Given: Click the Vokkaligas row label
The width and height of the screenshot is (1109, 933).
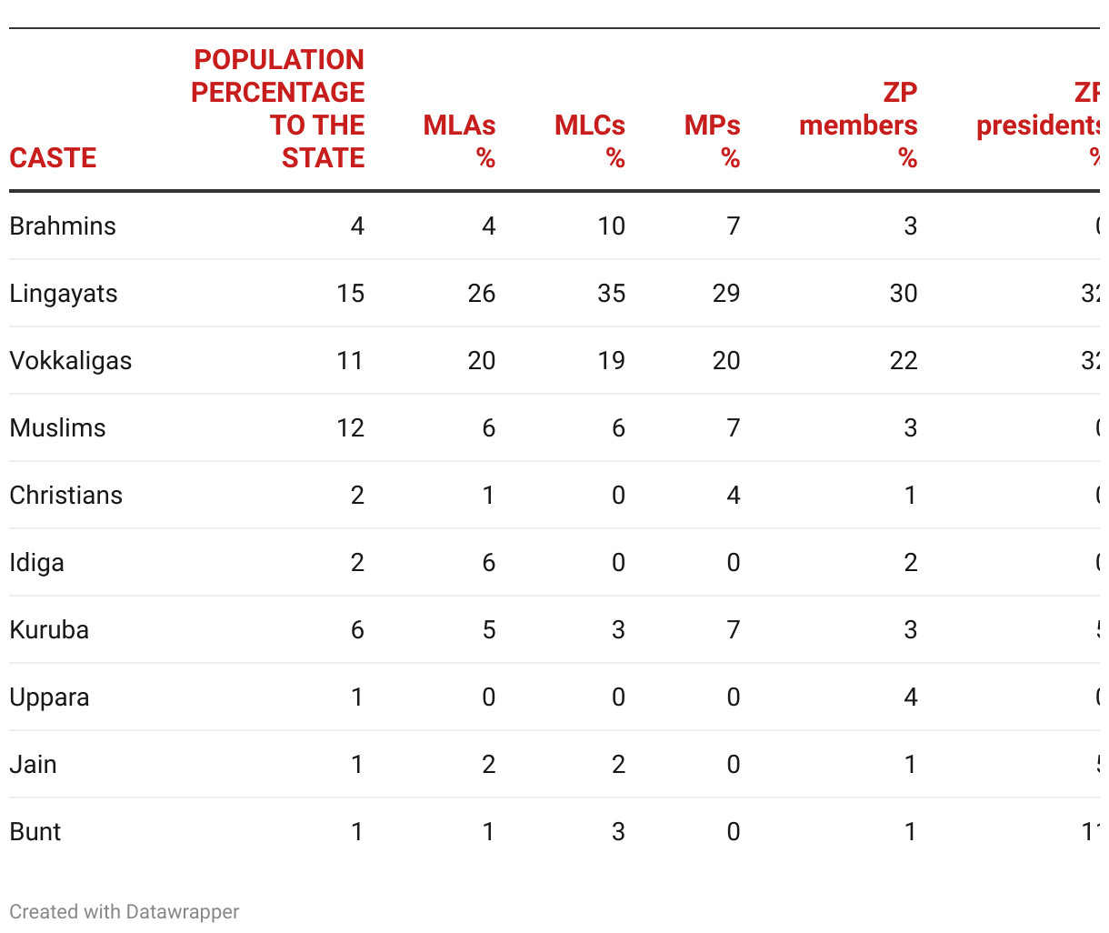Looking at the screenshot, I should click(71, 361).
